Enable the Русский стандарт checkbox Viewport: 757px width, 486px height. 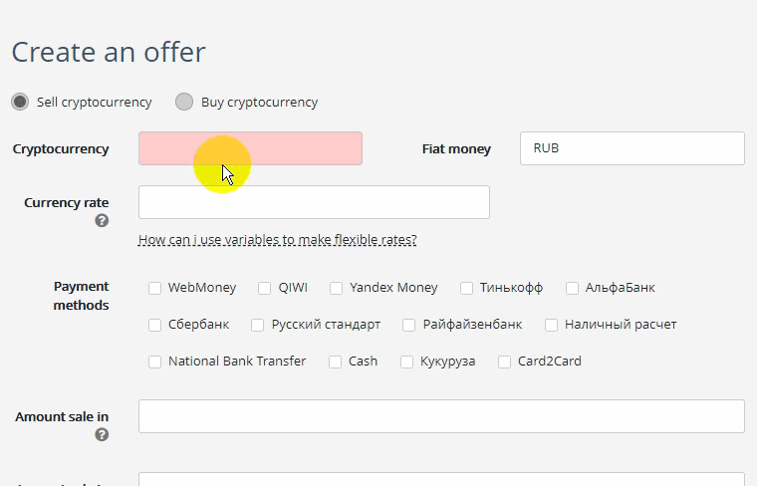point(258,325)
